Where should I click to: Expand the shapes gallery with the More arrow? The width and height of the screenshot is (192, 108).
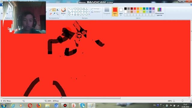[89, 15]
